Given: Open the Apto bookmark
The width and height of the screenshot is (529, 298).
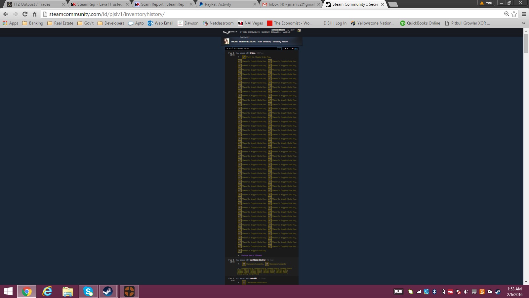Looking at the screenshot, I should [136, 23].
